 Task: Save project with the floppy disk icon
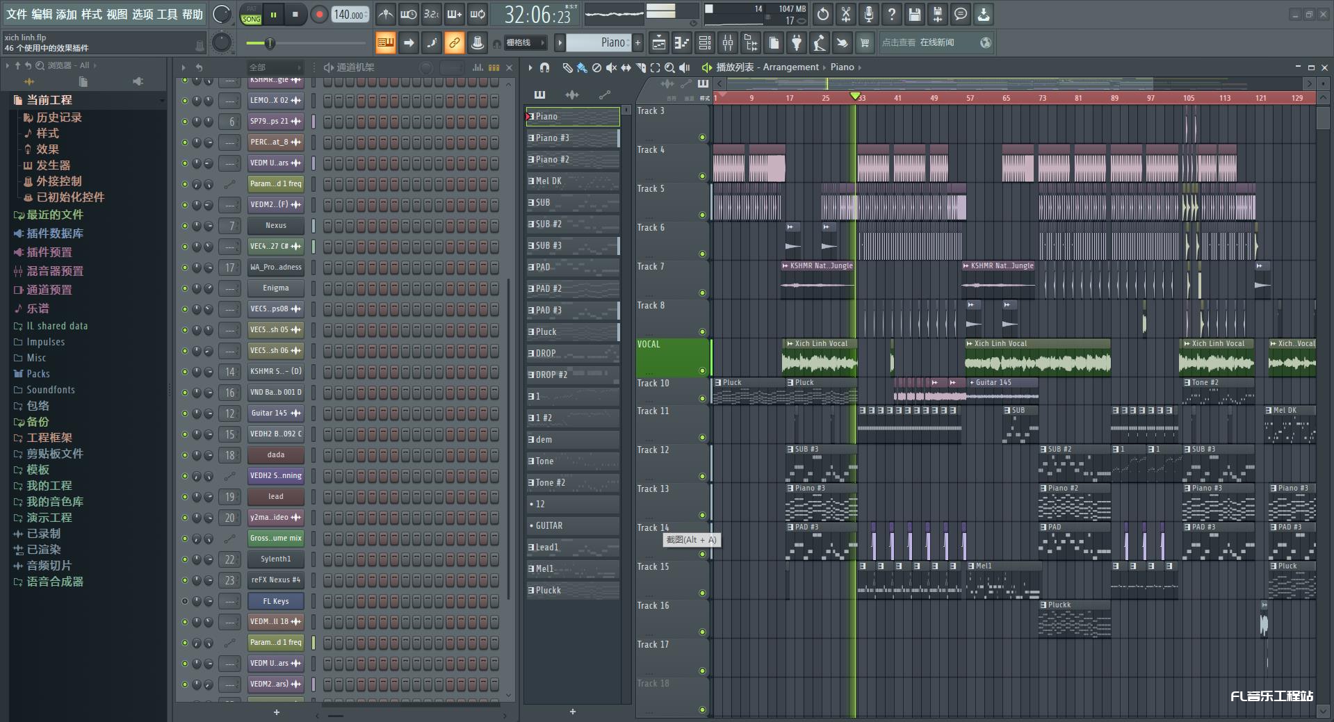pyautogui.click(x=915, y=14)
